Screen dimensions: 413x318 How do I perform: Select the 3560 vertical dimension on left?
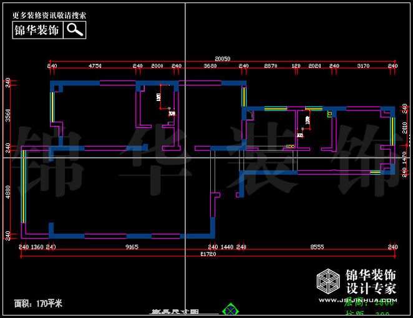(7, 115)
